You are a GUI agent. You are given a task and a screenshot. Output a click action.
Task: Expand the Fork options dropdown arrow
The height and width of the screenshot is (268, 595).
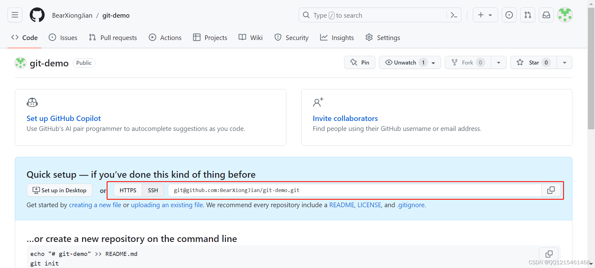tap(499, 63)
